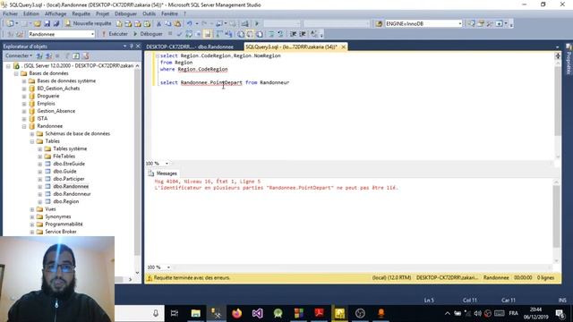This screenshot has height=322, width=573.
Task: Switch to the dbo.Randonnee tab
Action: tap(190, 47)
